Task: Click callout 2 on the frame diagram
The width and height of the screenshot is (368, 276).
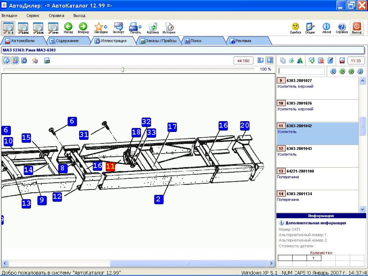Action: coord(158,199)
